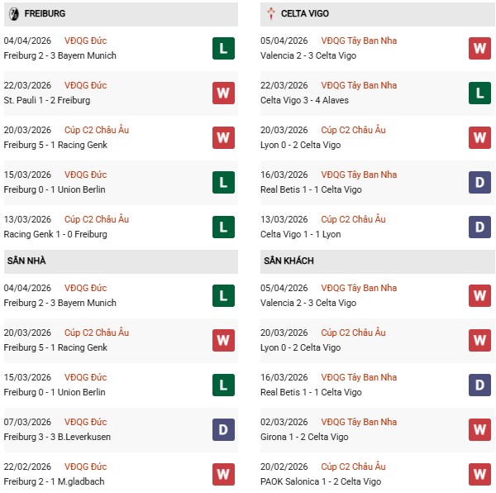Click the W badge for PAOK Salonica 1 - 2 Celta Vigo
The image size is (496, 493).
coord(480,474)
